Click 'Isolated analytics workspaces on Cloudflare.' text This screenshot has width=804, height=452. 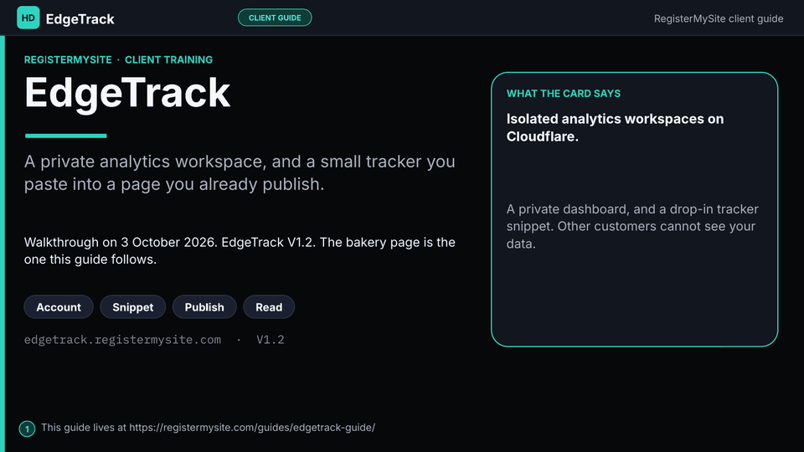615,127
